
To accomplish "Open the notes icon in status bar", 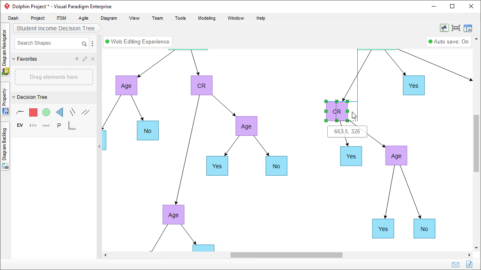I will click(469, 264).
